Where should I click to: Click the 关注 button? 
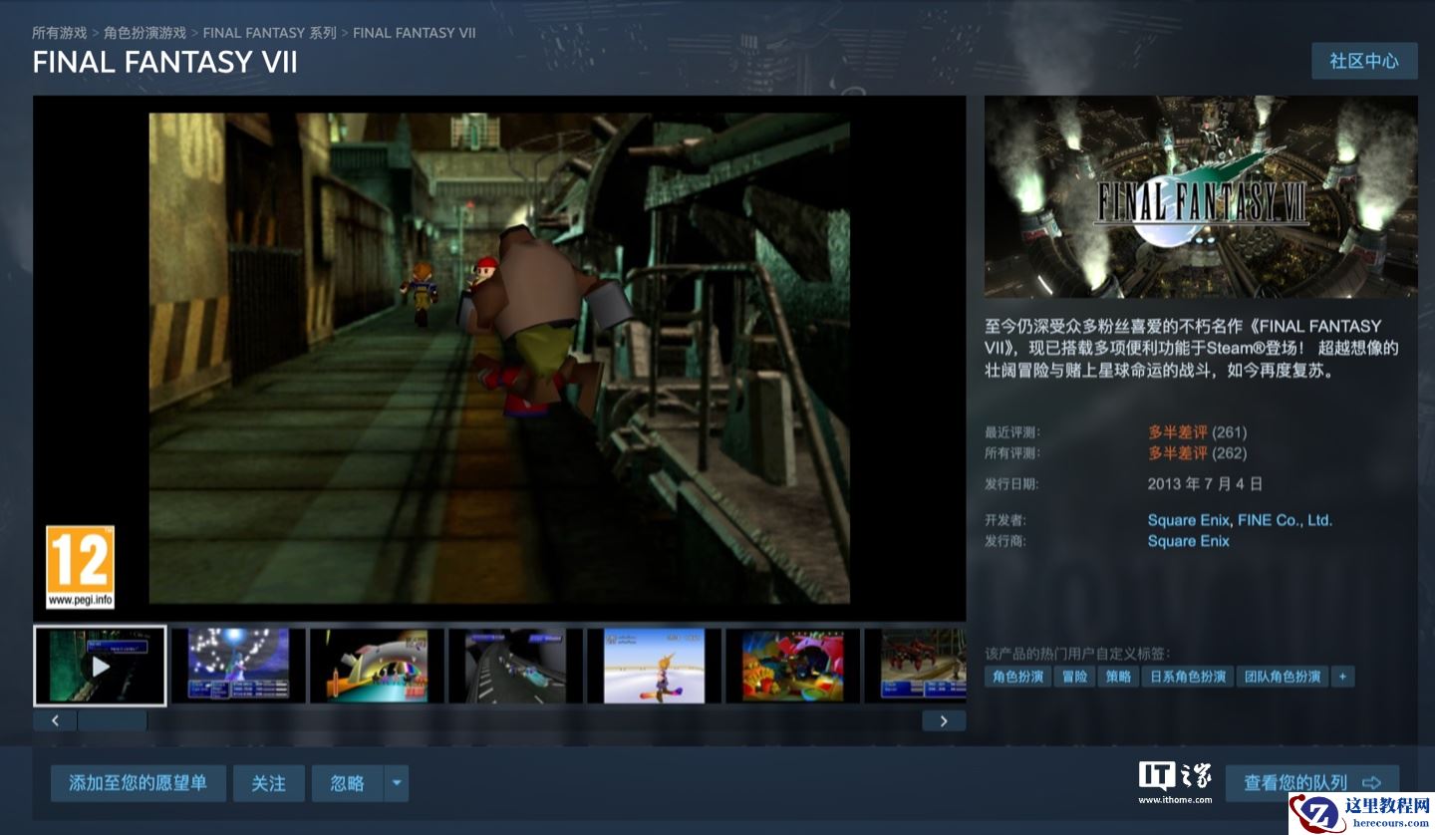point(268,783)
